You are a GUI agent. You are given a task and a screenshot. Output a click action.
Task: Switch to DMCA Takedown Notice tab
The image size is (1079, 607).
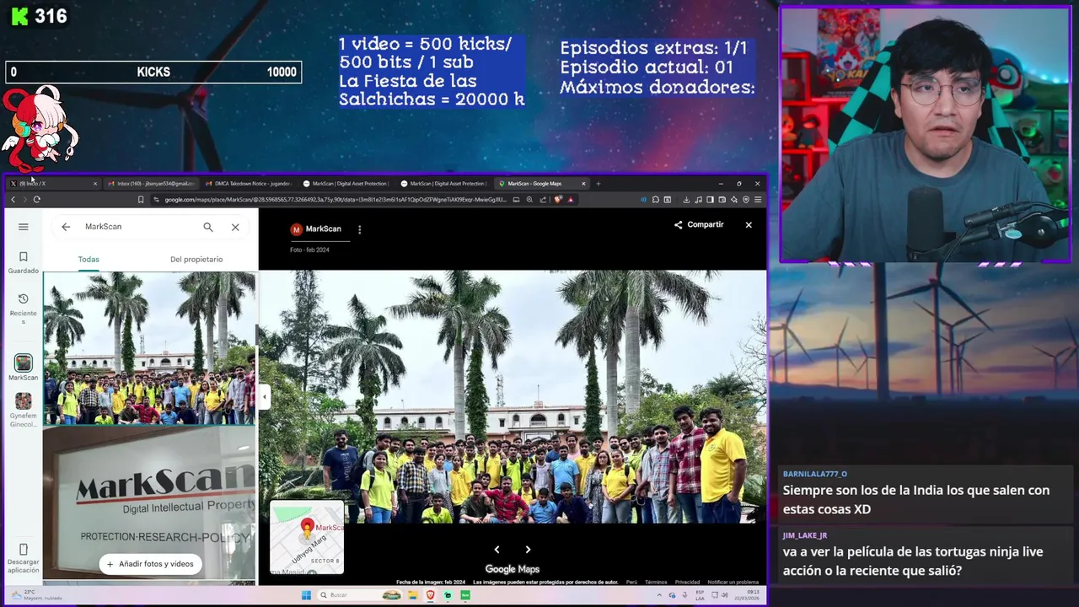point(249,183)
